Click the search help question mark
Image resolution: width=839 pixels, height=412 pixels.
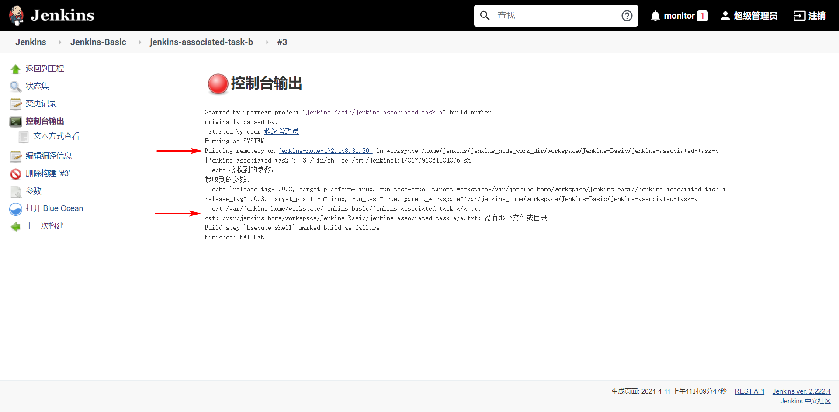(x=627, y=15)
